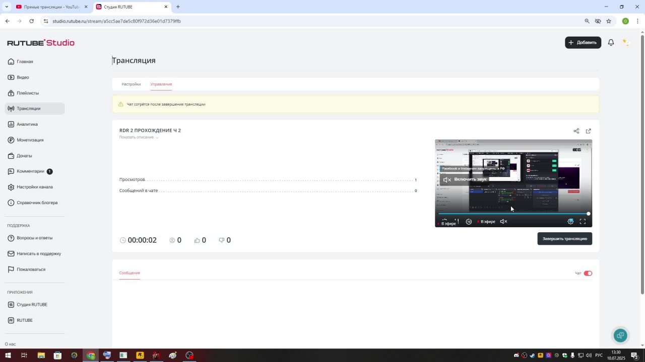The height and width of the screenshot is (362, 645).
Task: Open the browser zoom magnifier icon
Action: click(587, 21)
